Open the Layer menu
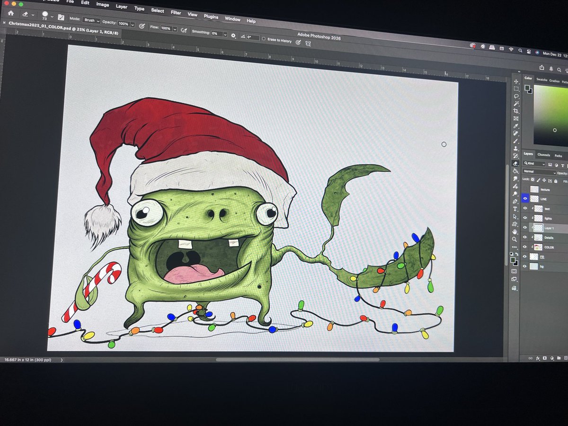Image resolution: width=568 pixels, height=426 pixels. coord(122,6)
